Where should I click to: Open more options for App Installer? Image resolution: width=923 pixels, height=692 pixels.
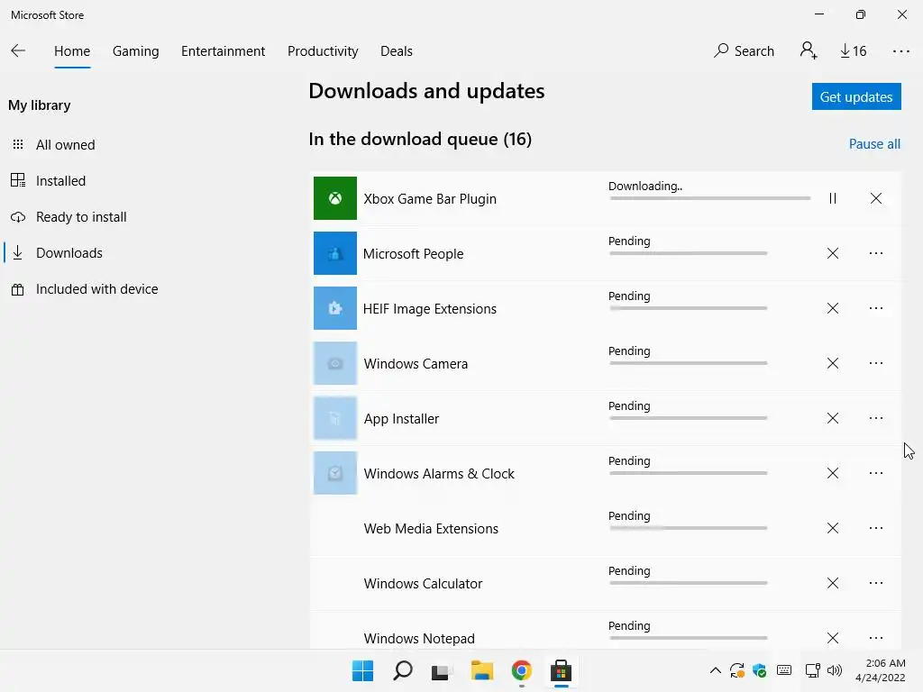876,418
